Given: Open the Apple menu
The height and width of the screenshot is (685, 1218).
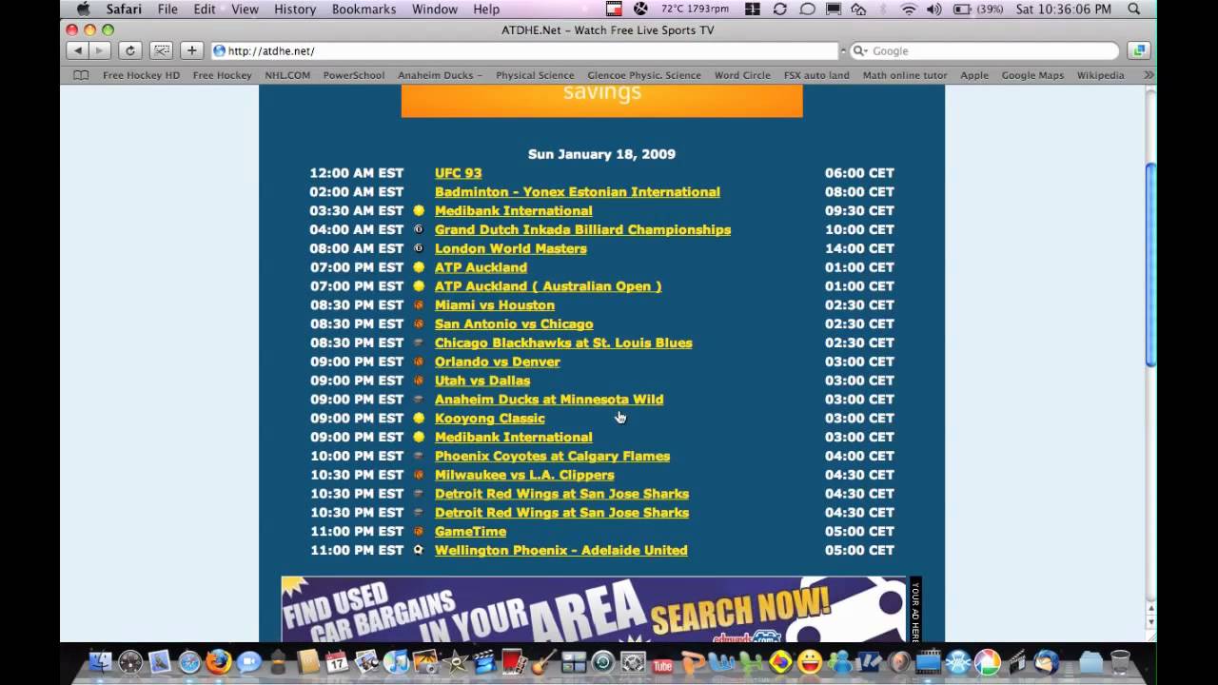Looking at the screenshot, I should point(83,9).
